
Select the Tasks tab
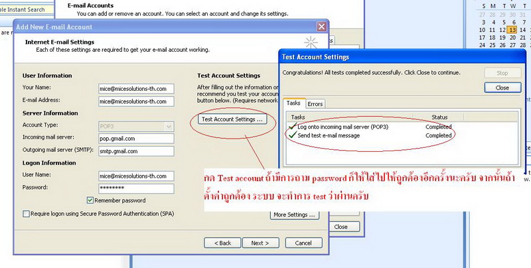293,103
